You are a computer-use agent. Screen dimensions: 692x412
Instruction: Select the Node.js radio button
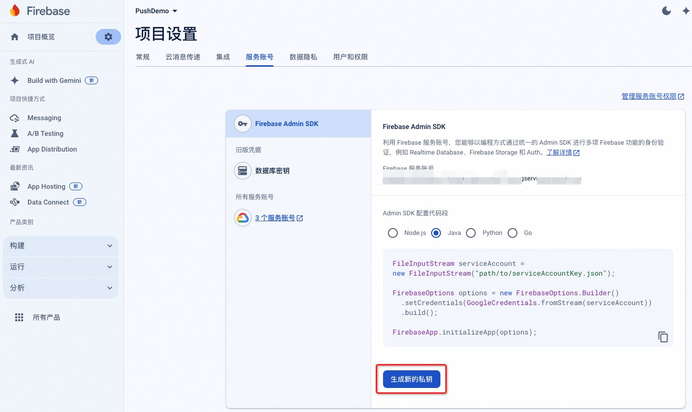click(393, 233)
